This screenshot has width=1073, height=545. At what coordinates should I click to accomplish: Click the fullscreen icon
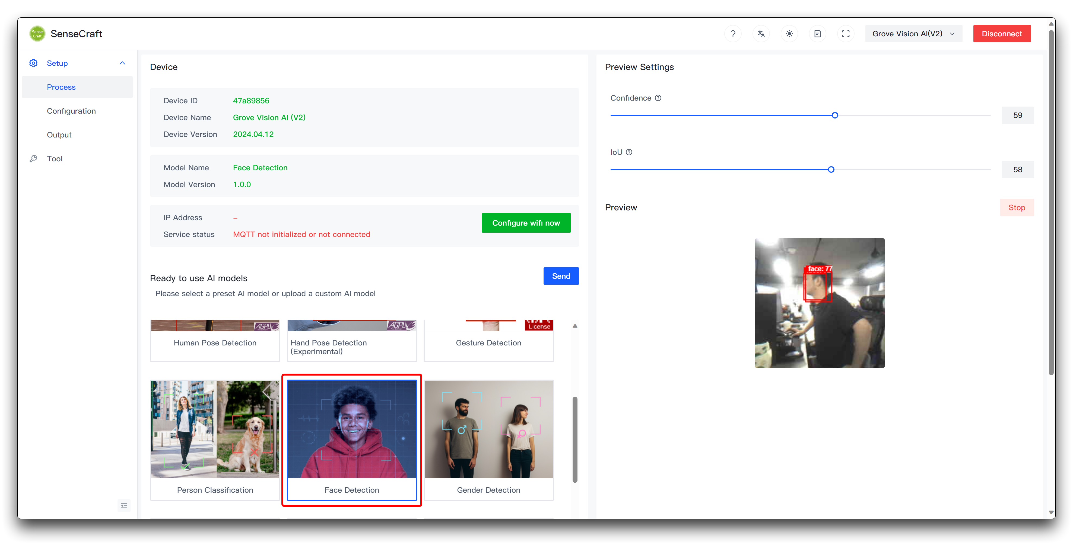846,34
